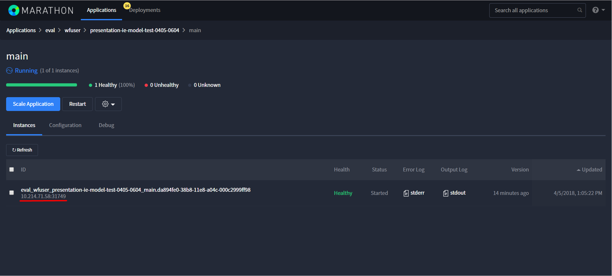The height and width of the screenshot is (276, 612).
Task: Sort by the Version column header
Action: [x=520, y=170]
